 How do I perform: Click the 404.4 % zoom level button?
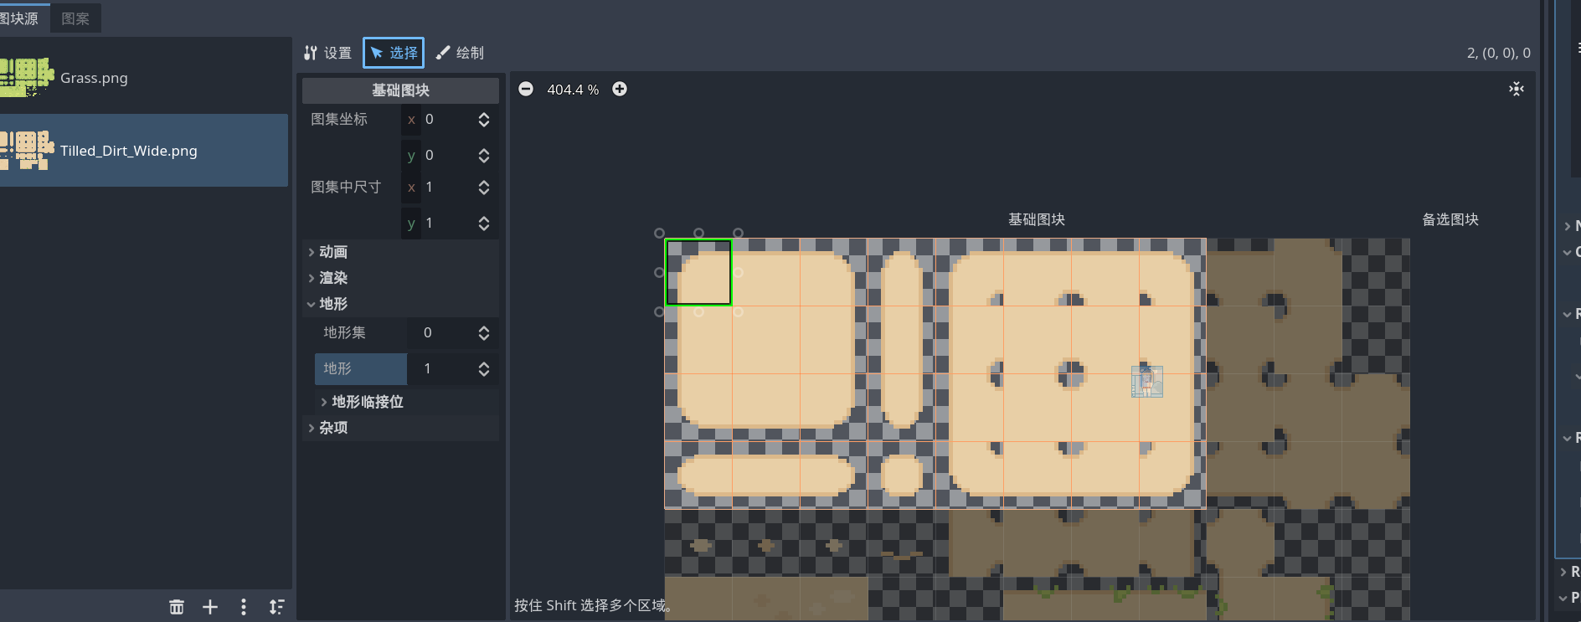pyautogui.click(x=573, y=90)
